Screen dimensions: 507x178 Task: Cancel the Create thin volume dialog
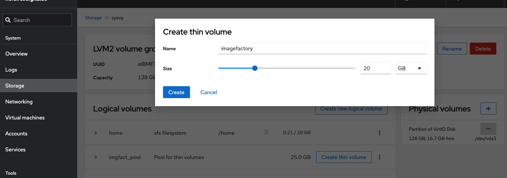(x=209, y=92)
